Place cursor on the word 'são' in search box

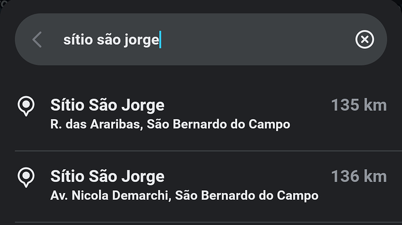108,40
